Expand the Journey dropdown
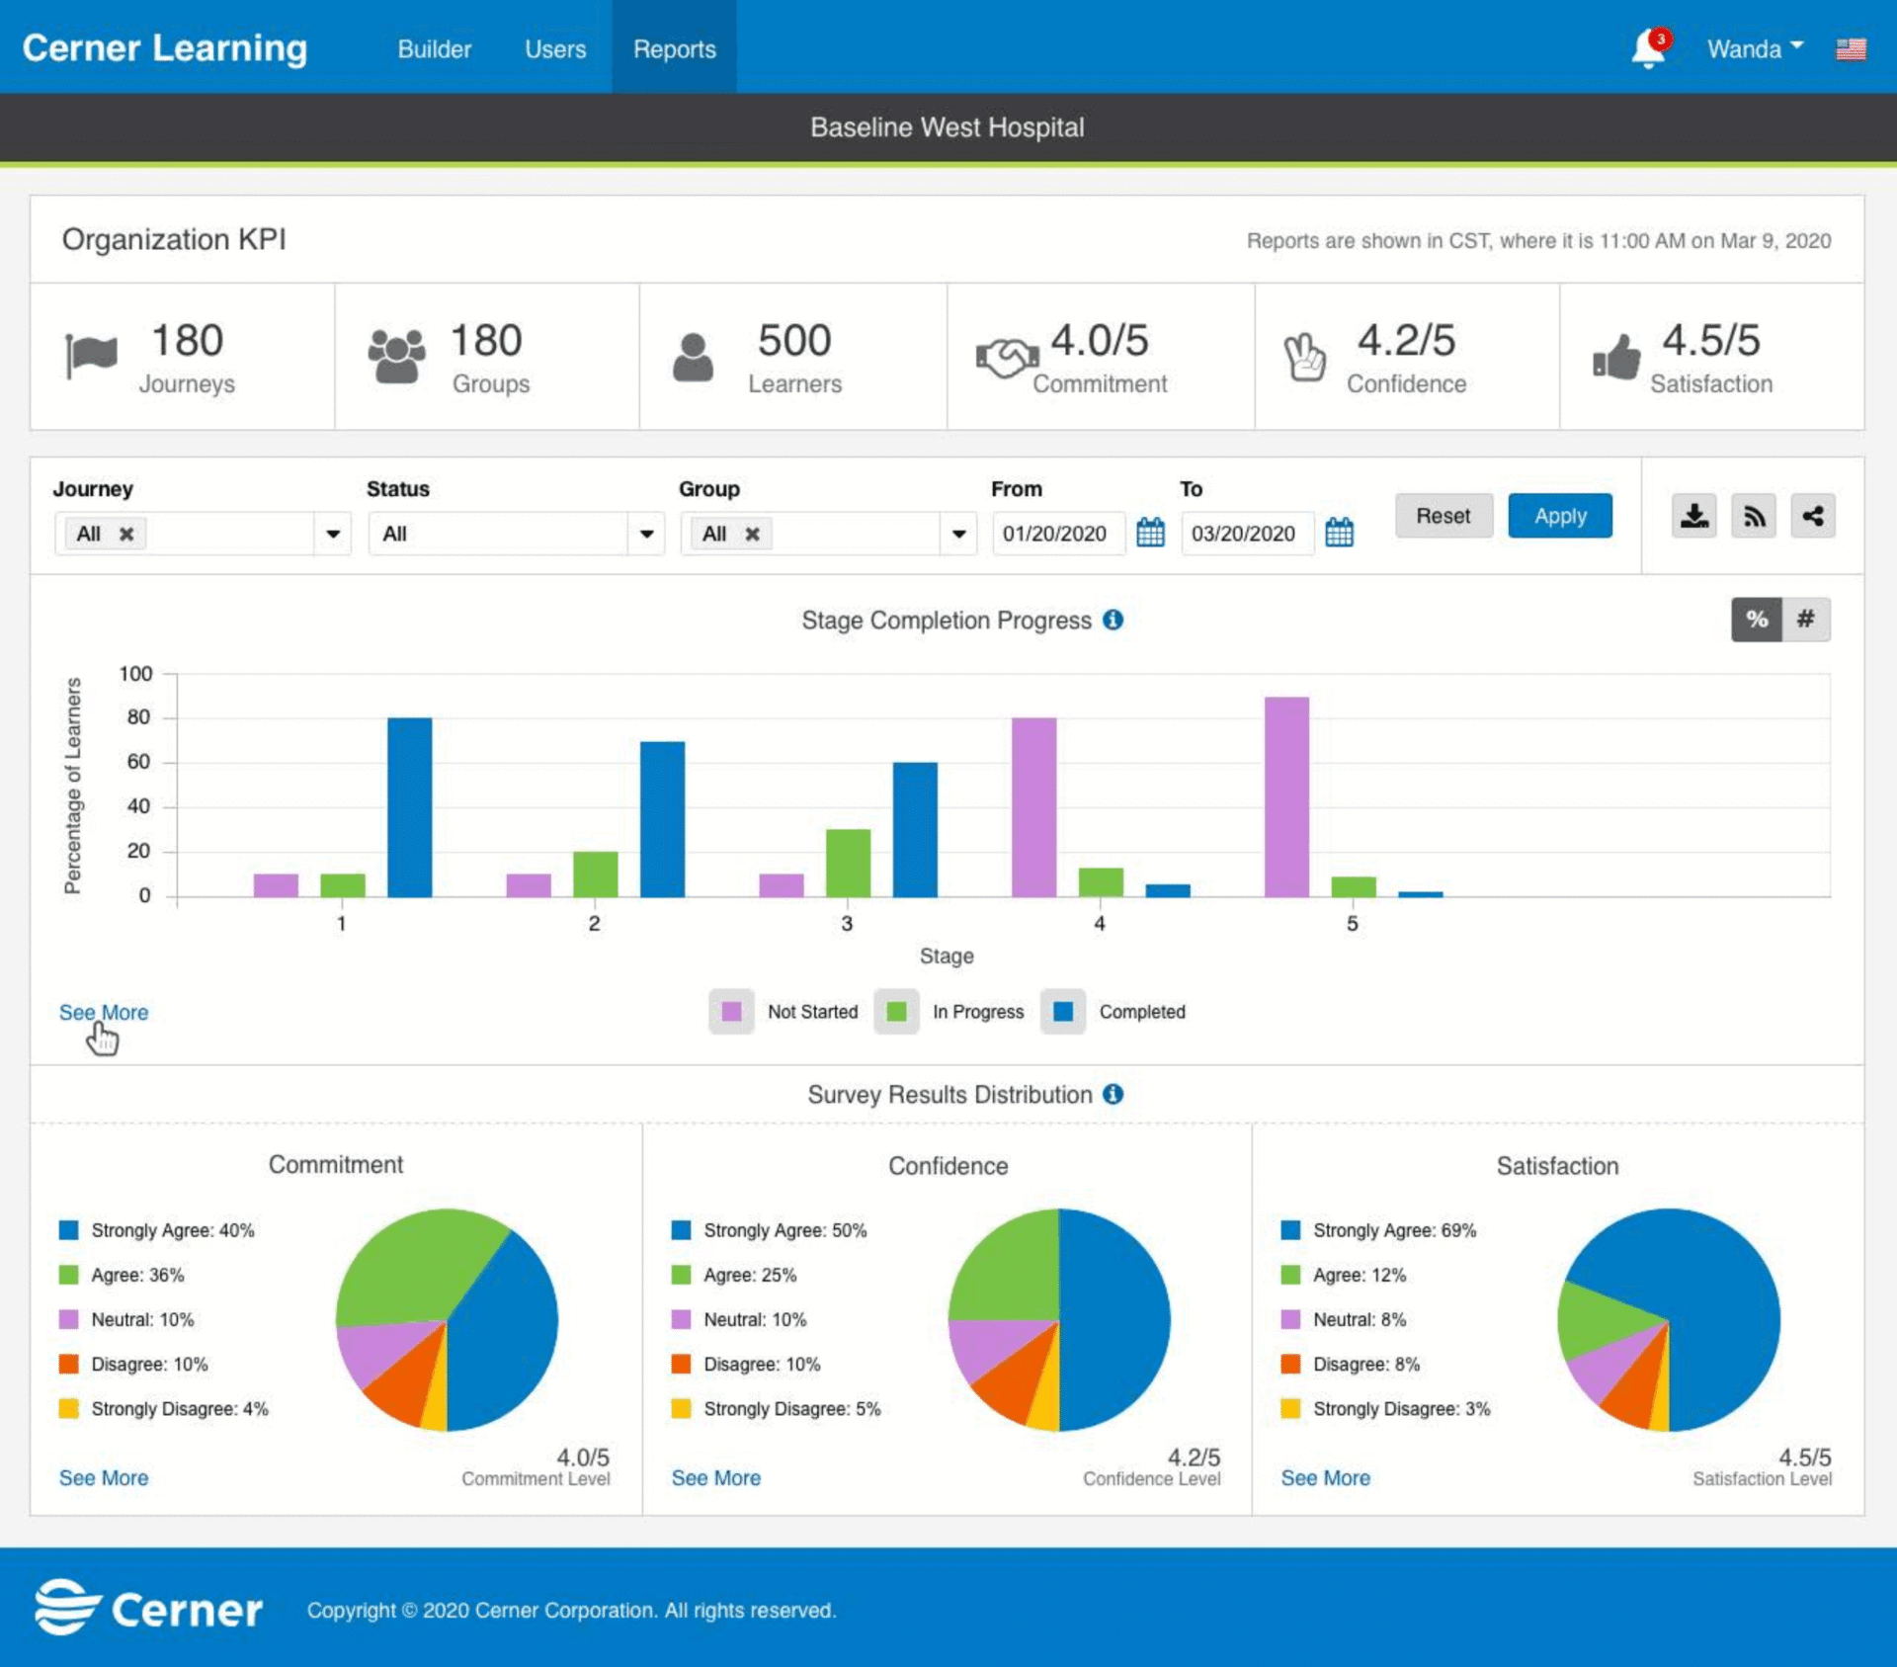The width and height of the screenshot is (1897, 1667). pyautogui.click(x=333, y=534)
